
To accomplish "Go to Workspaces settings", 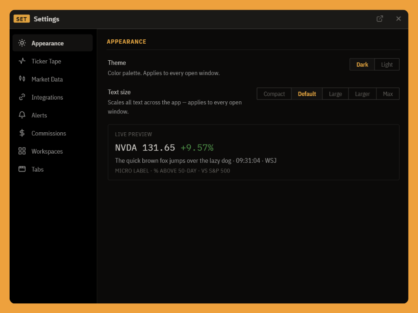I will (x=52, y=151).
